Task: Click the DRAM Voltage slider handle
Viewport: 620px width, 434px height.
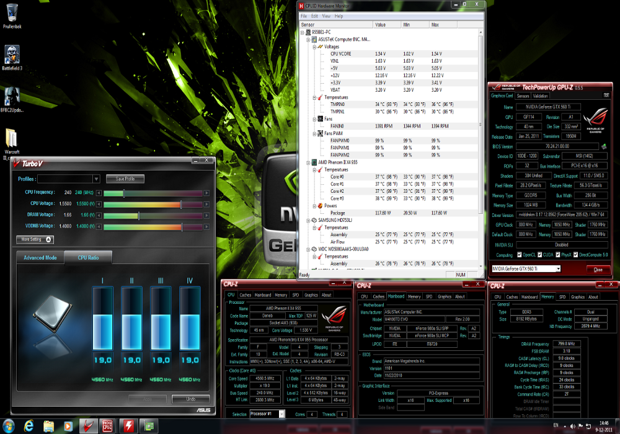Action: click(139, 215)
